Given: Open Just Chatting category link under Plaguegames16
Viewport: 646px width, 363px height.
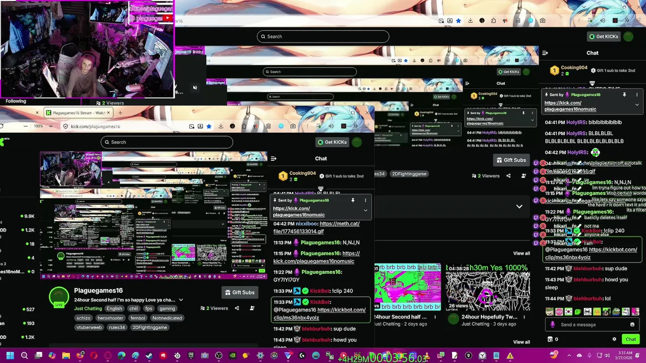Looking at the screenshot, I should pos(88,309).
